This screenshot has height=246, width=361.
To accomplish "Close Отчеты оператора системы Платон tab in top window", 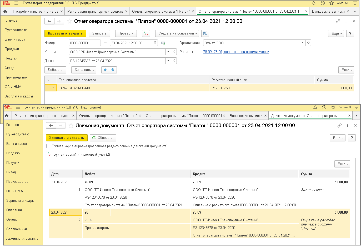I will pos(193,11).
